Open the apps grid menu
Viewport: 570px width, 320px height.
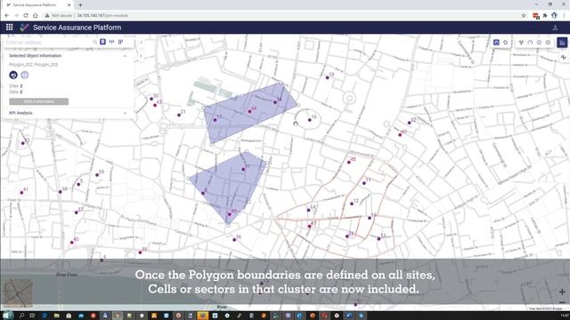(x=10, y=28)
